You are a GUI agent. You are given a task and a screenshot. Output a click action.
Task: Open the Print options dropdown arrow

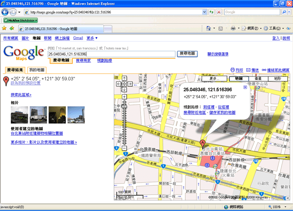pyautogui.click(x=239, y=28)
